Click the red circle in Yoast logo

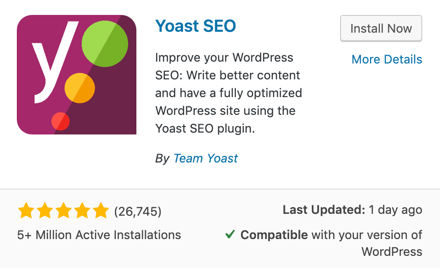coord(60,121)
